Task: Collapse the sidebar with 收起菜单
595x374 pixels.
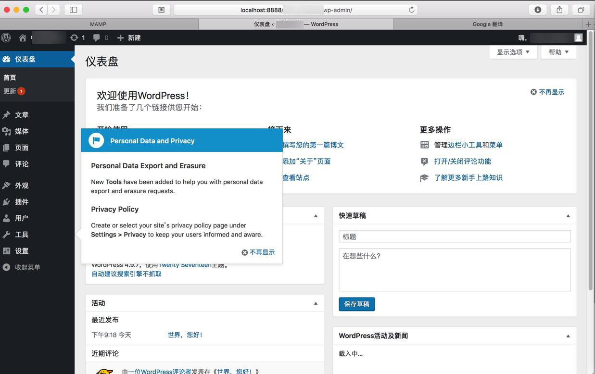Action: click(x=37, y=267)
